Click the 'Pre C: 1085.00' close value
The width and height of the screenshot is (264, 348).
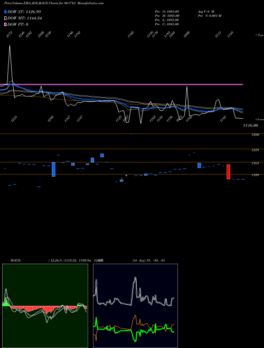(167, 24)
